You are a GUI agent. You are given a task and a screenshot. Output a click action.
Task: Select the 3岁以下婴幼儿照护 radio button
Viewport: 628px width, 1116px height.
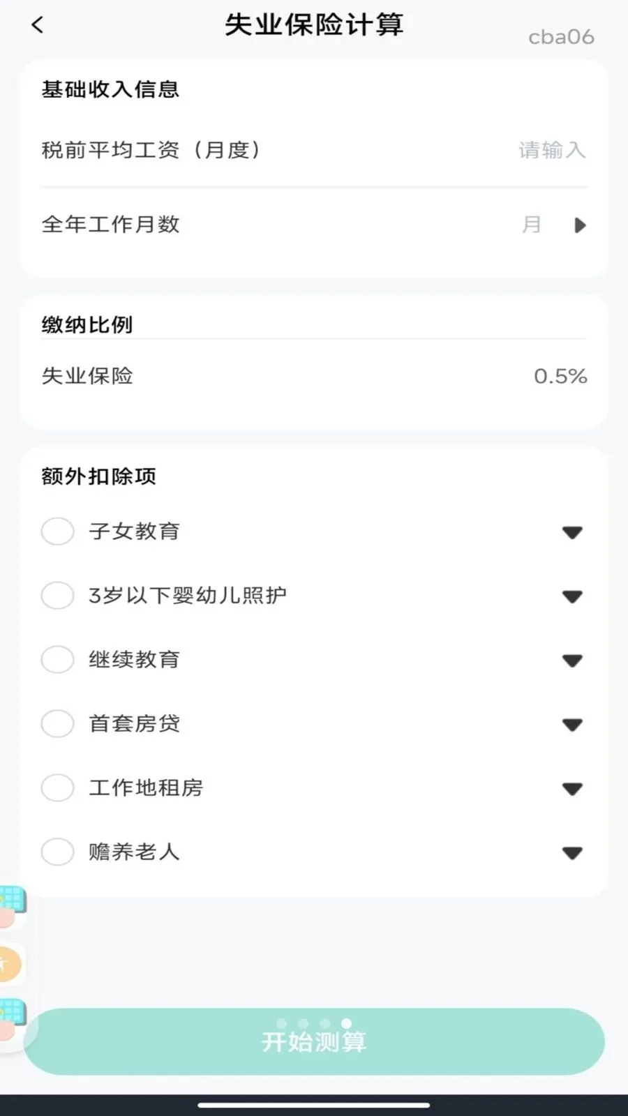[57, 596]
